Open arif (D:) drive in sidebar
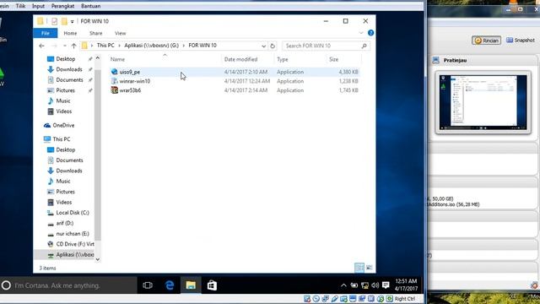Viewport: 540px width, 304px height. coord(64,223)
